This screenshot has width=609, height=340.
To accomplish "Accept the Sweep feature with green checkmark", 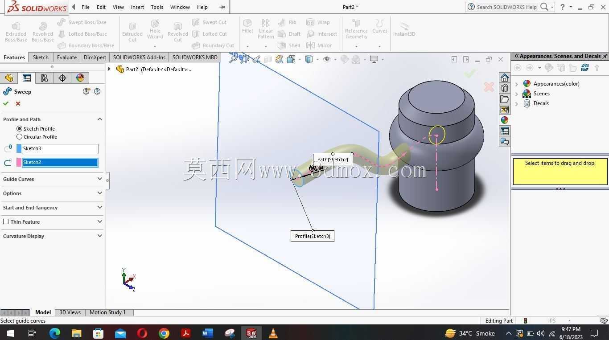I will 6,103.
